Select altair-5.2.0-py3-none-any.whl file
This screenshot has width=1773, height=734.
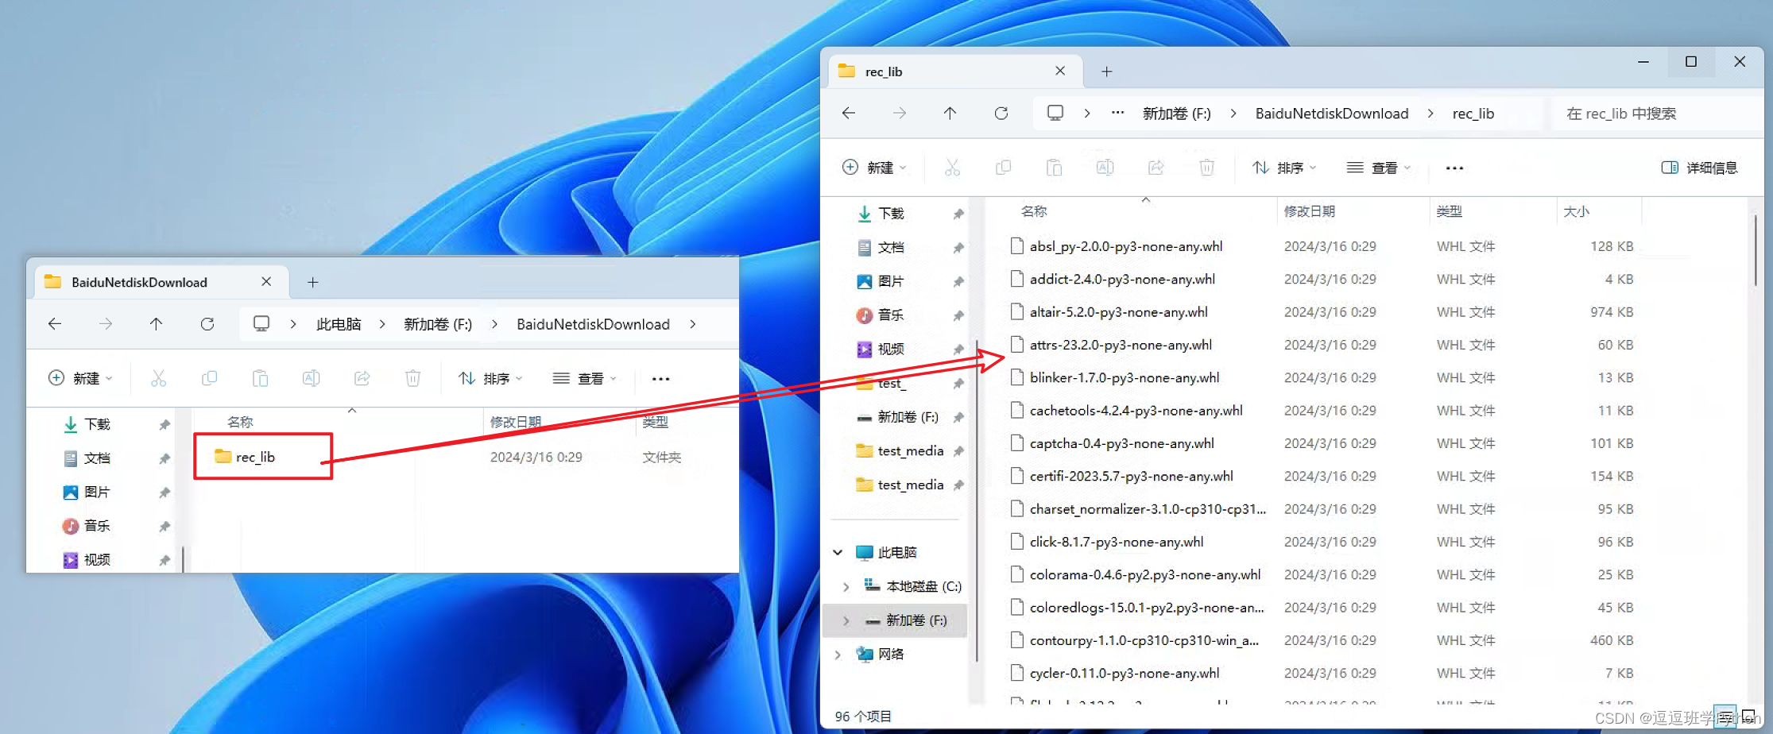click(x=1118, y=312)
